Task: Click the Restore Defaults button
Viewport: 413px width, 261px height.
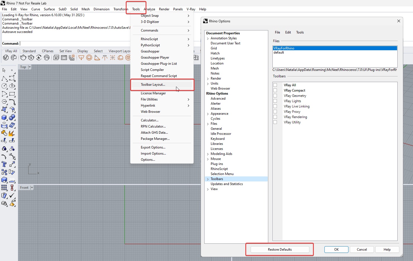Action: 280,250
